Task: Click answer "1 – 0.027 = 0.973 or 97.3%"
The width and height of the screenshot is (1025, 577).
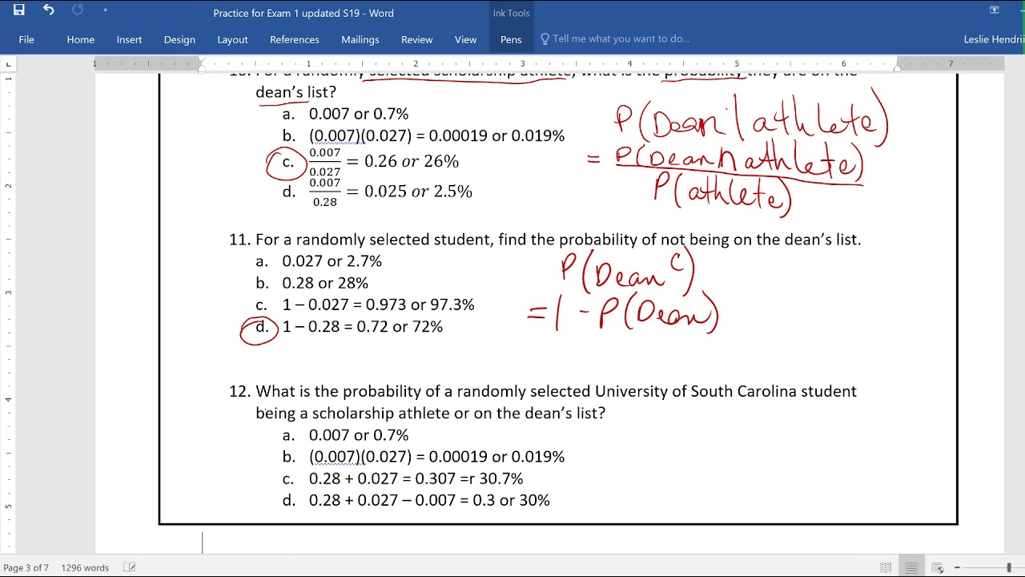Action: (x=378, y=305)
